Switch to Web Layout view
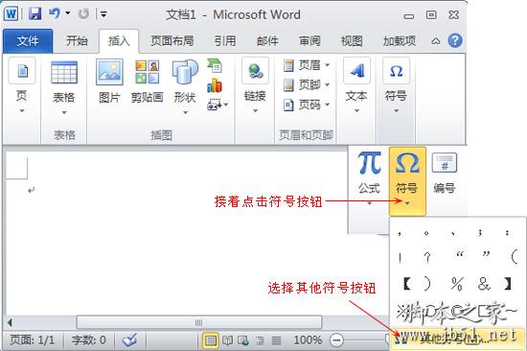The height and width of the screenshot is (351, 527). pyautogui.click(x=243, y=340)
